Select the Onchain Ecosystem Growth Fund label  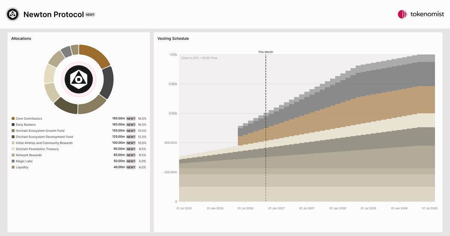(40, 131)
